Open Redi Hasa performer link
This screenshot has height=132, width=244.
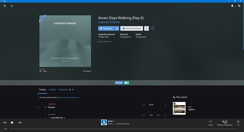[75, 97]
